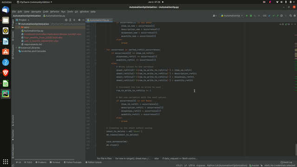
Task: Launch Brave browser from the dock
Action: pyautogui.click(x=6, y=73)
